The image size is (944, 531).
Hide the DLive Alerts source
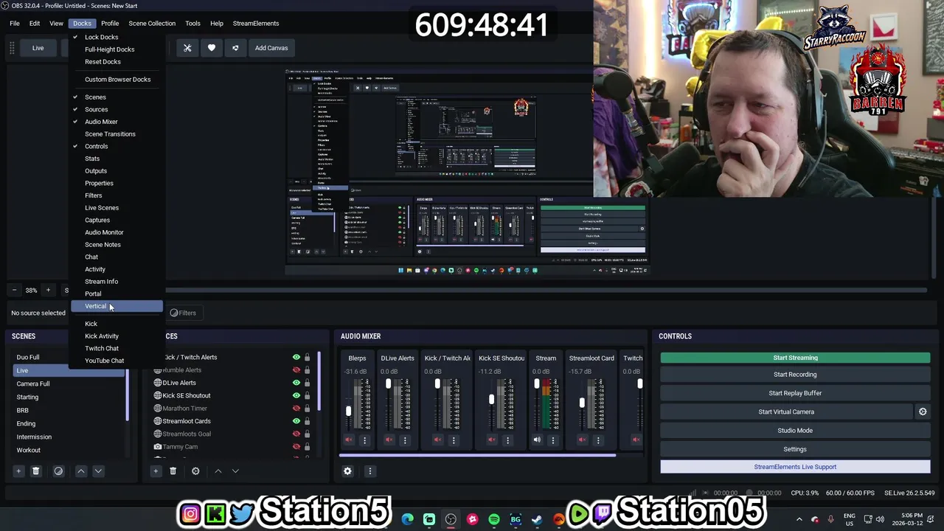(296, 383)
